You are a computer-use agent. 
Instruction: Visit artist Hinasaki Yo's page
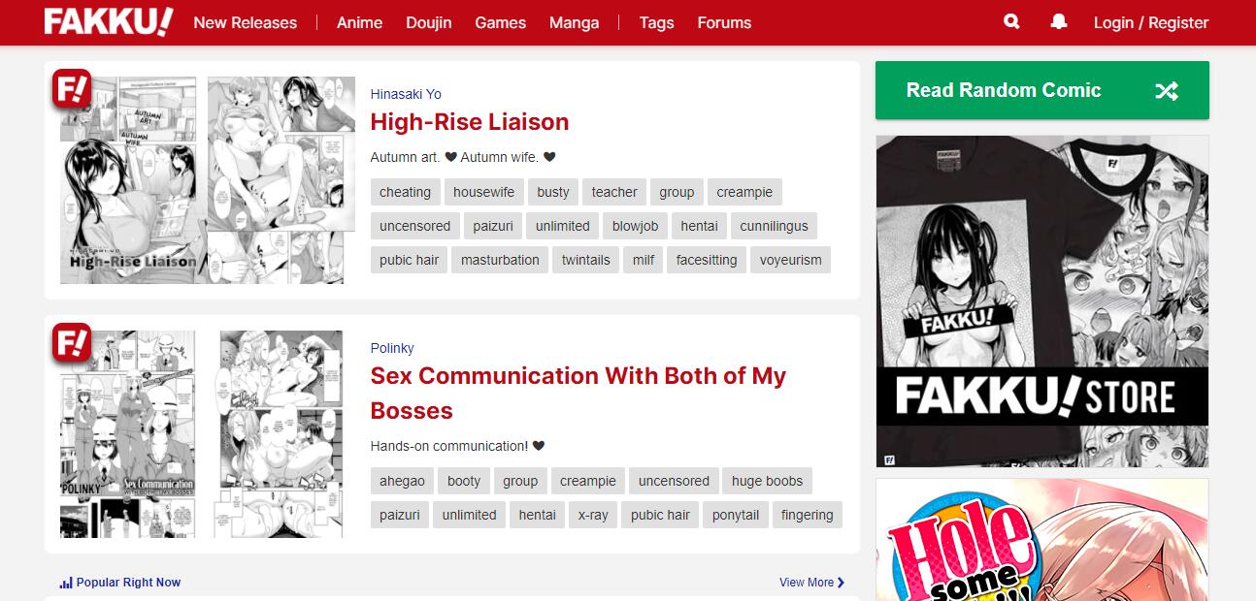click(406, 94)
